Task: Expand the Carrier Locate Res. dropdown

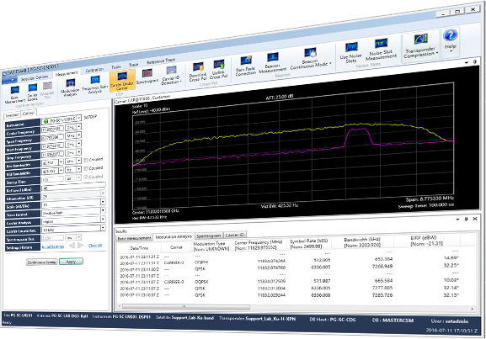Action: (103, 228)
